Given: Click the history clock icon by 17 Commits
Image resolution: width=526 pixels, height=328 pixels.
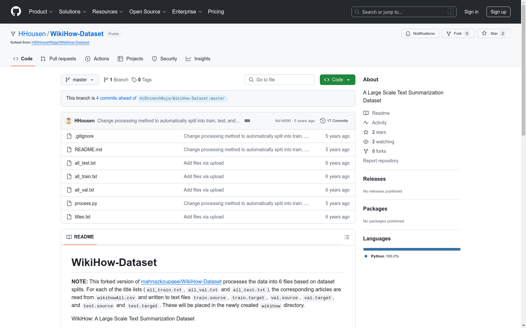Looking at the screenshot, I should 323,121.
